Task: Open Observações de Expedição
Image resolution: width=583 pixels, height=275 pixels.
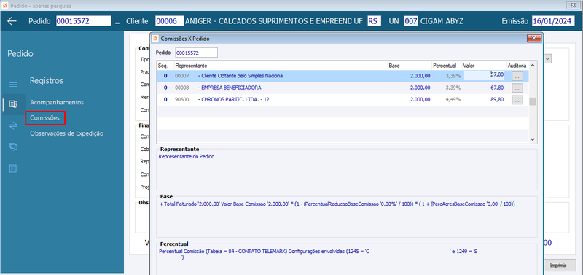Action: point(66,133)
